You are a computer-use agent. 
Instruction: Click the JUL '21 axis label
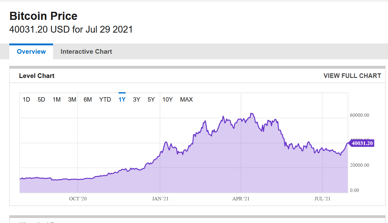pyautogui.click(x=323, y=199)
